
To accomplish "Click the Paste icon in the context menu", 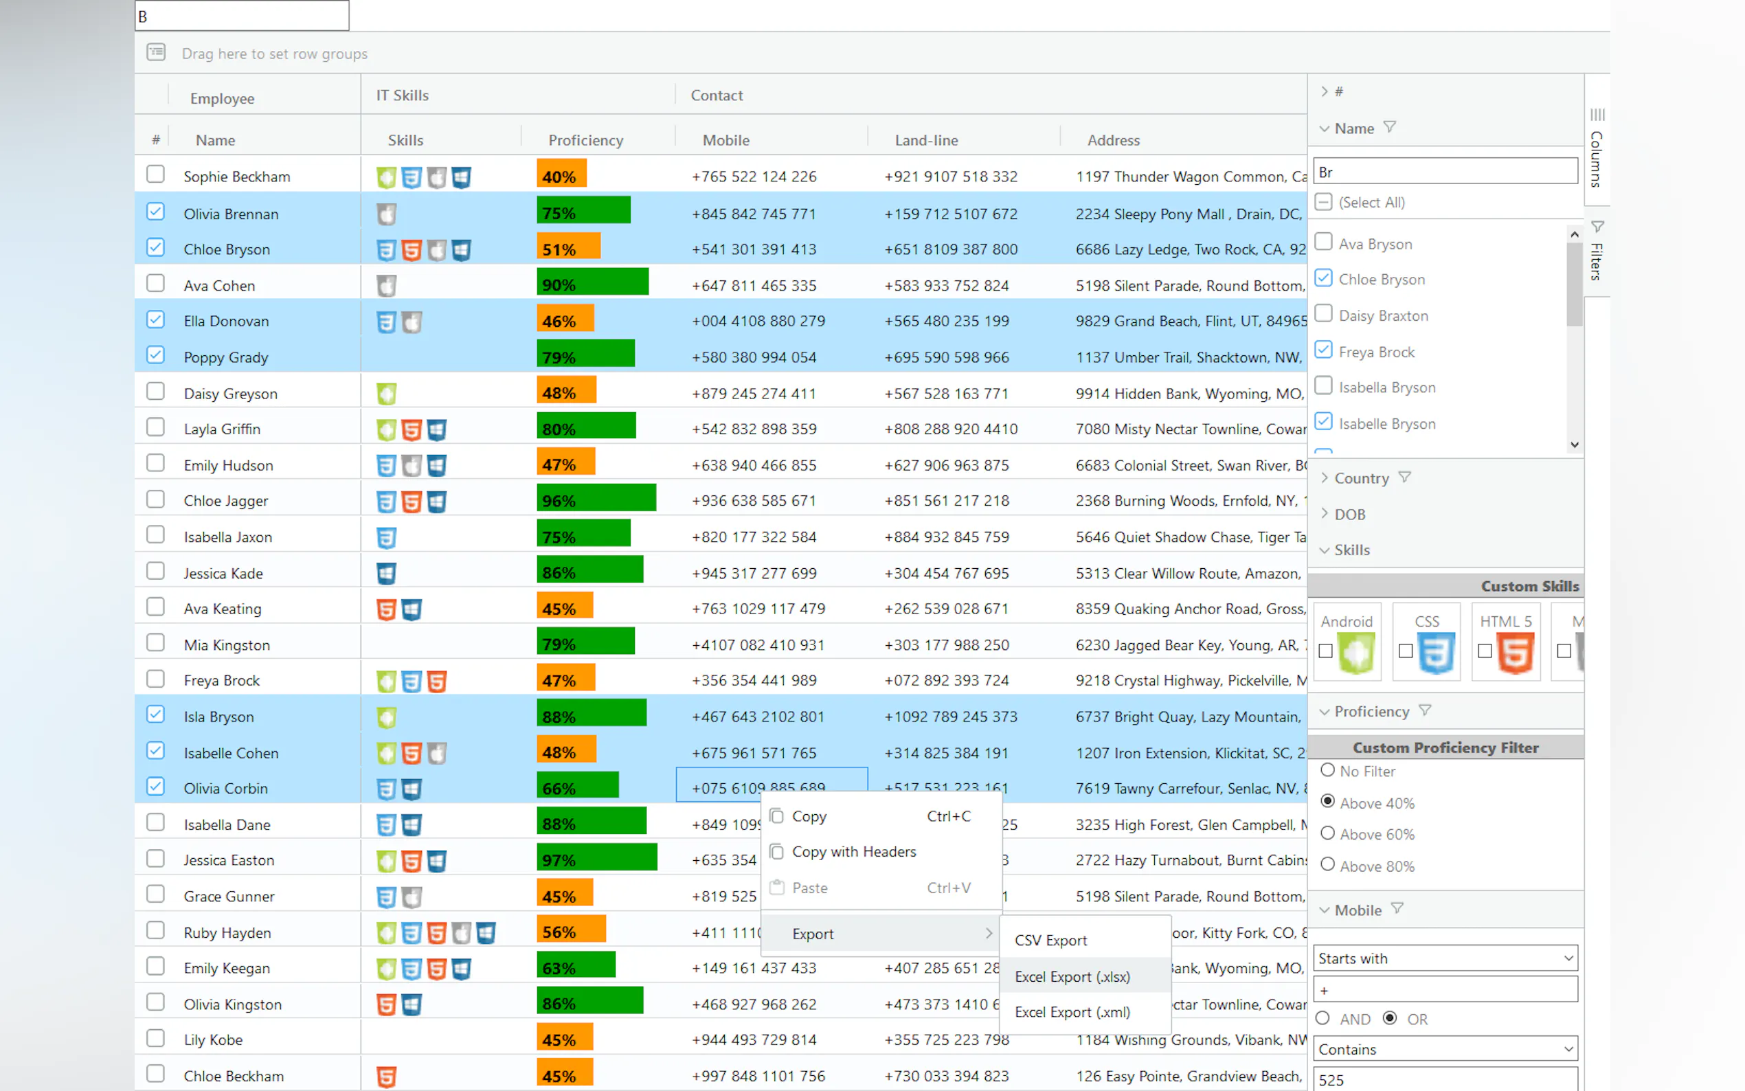I will pyautogui.click(x=776, y=888).
